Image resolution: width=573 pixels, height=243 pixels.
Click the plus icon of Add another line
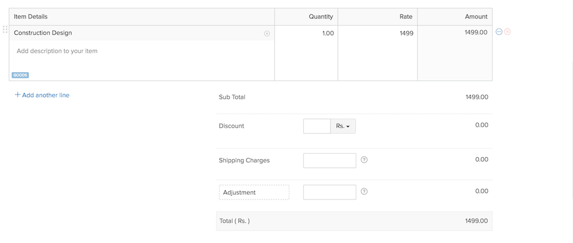(x=17, y=95)
